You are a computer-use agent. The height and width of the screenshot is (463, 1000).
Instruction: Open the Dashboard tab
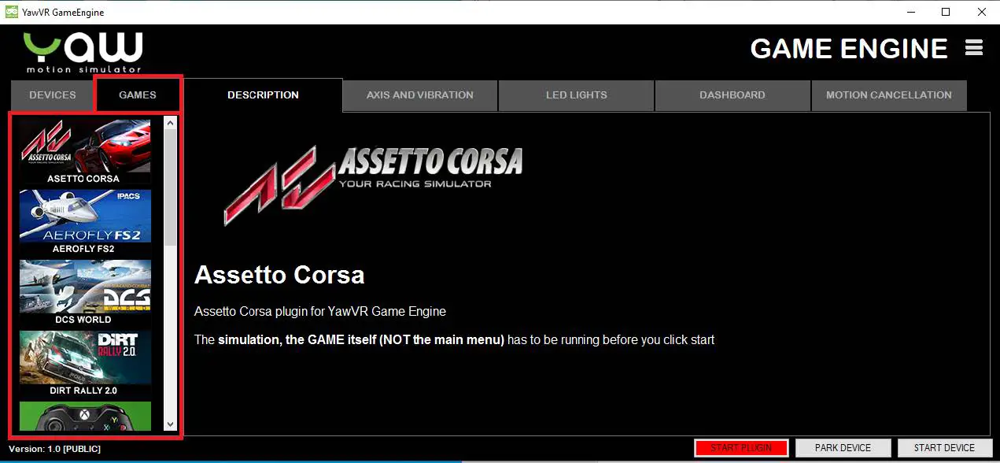coord(732,95)
